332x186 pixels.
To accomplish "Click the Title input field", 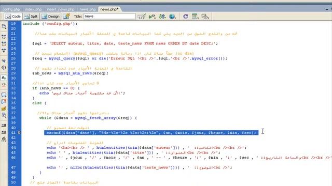I will point(109,16).
